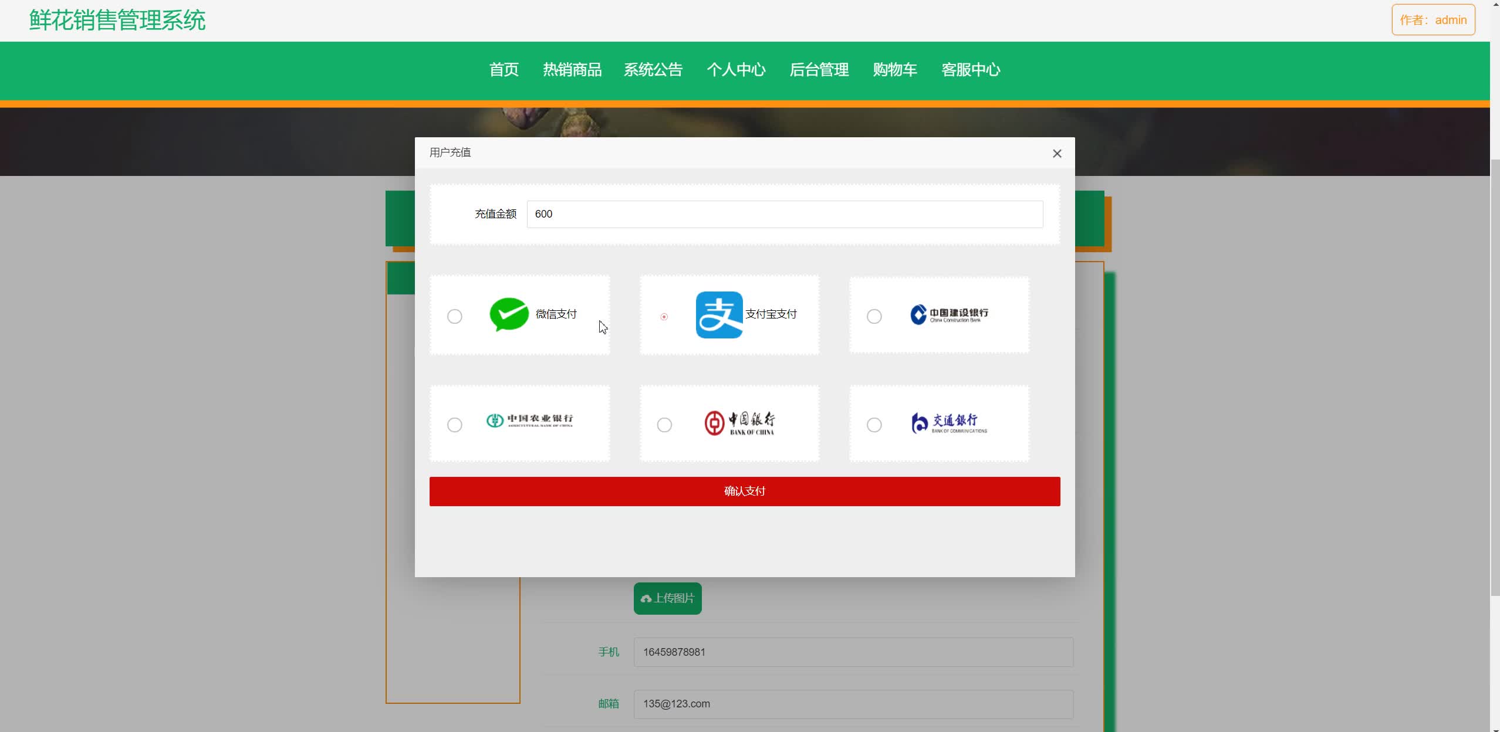Click the admin author link
The height and width of the screenshot is (732, 1500).
(1450, 19)
